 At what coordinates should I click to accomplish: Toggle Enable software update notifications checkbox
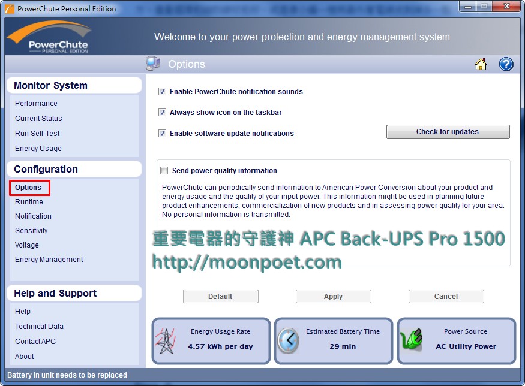[162, 134]
